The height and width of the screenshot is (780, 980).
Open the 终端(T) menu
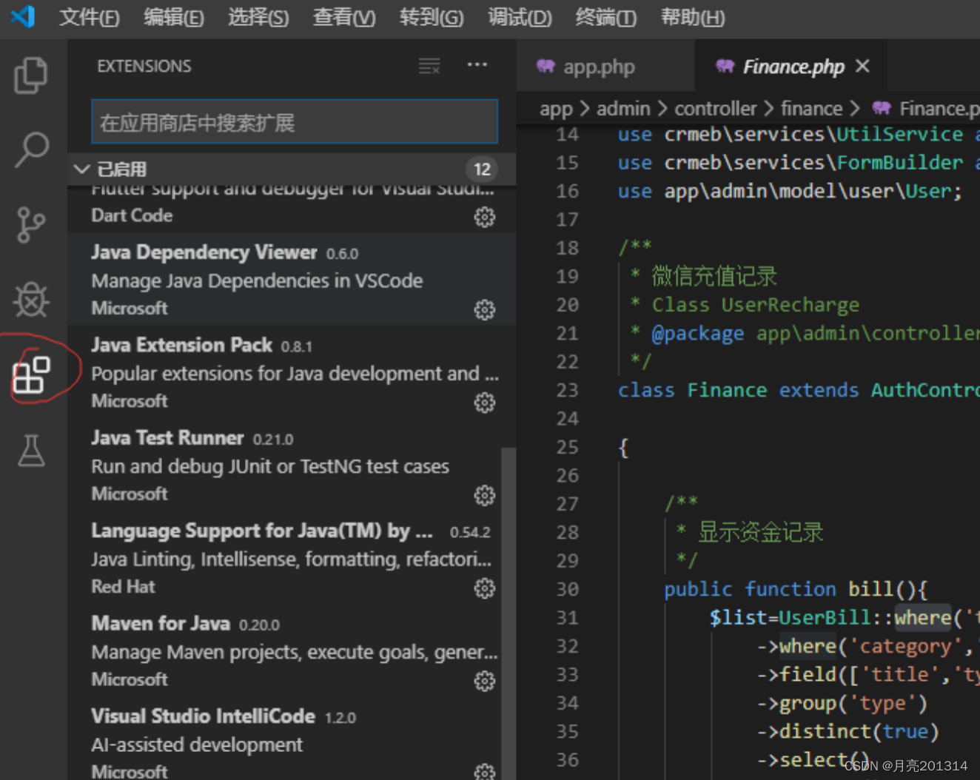point(605,17)
